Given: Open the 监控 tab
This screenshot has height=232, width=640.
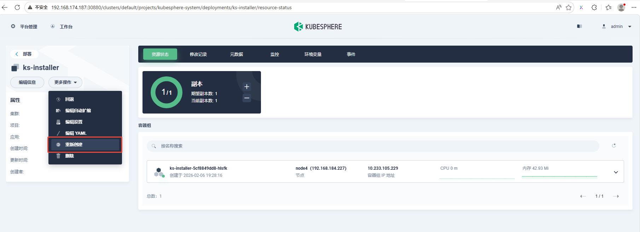Looking at the screenshot, I should (x=275, y=54).
